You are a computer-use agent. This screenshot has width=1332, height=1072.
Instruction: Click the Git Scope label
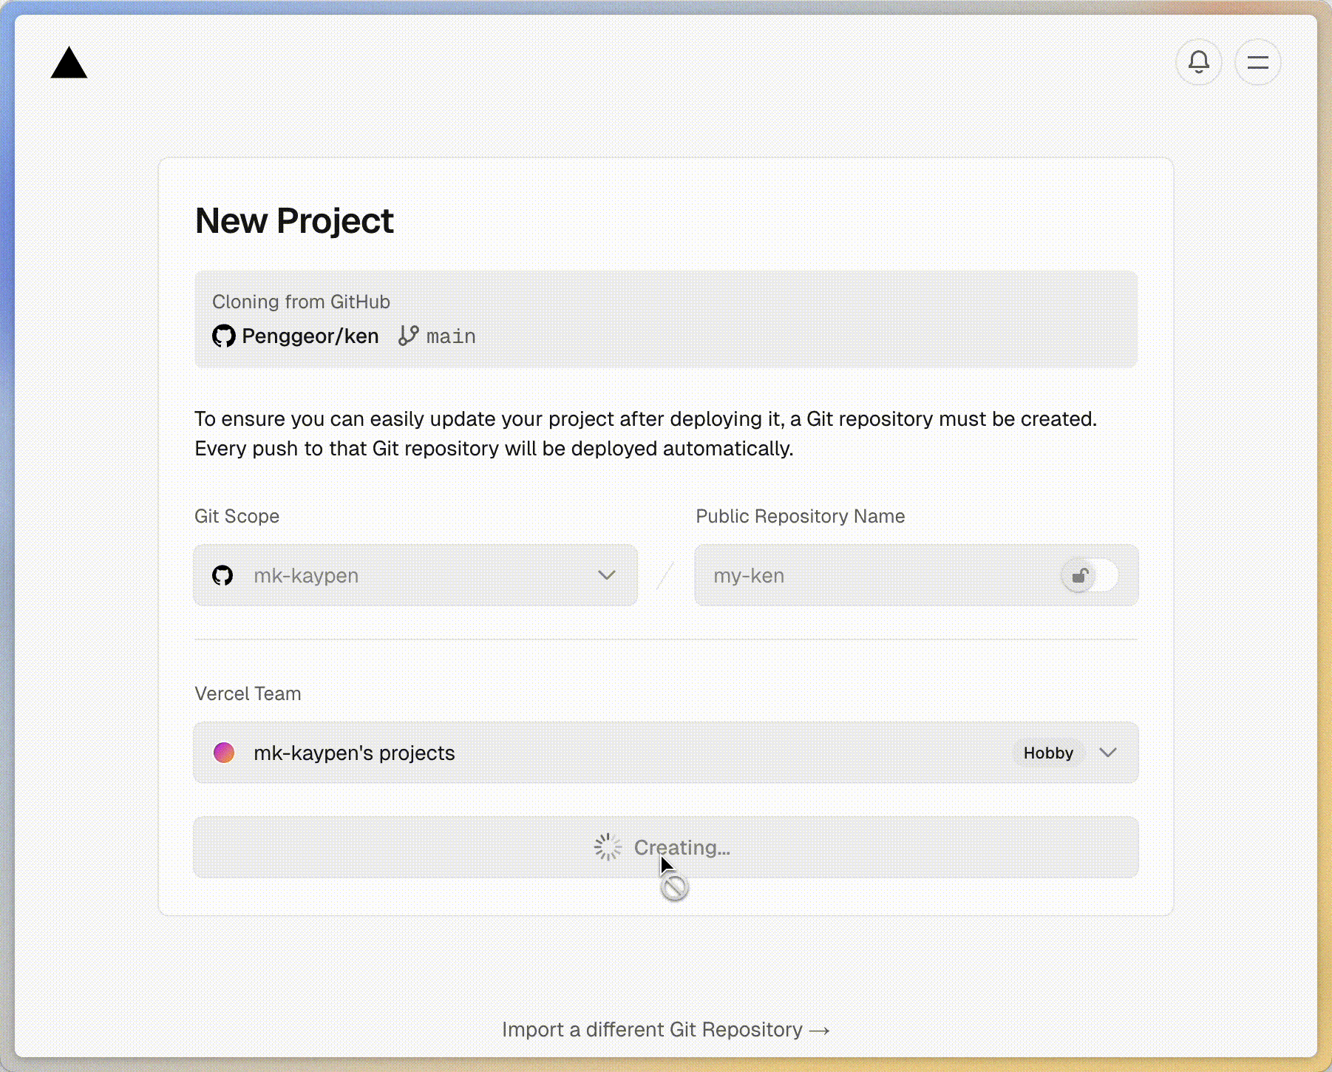tap(237, 516)
